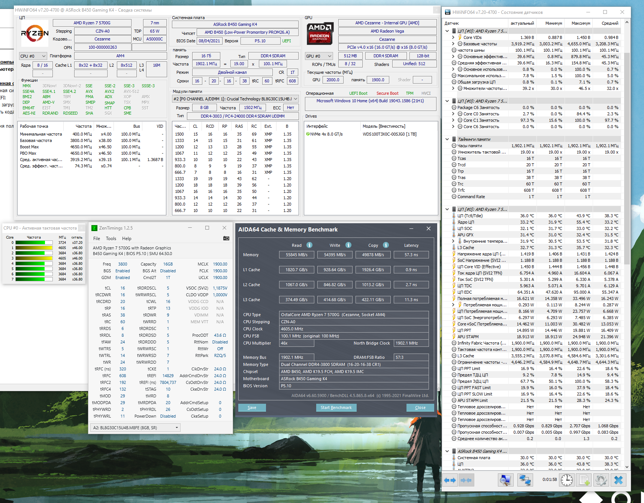
Task: Click the clock icon beside Базовые частоты
Action: click(x=460, y=44)
